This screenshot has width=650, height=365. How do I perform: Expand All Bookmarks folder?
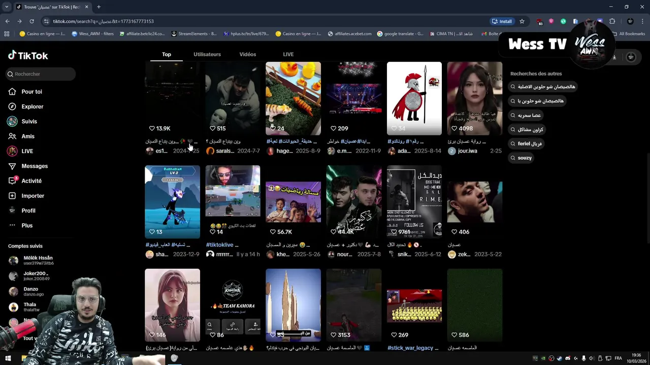pyautogui.click(x=628, y=34)
